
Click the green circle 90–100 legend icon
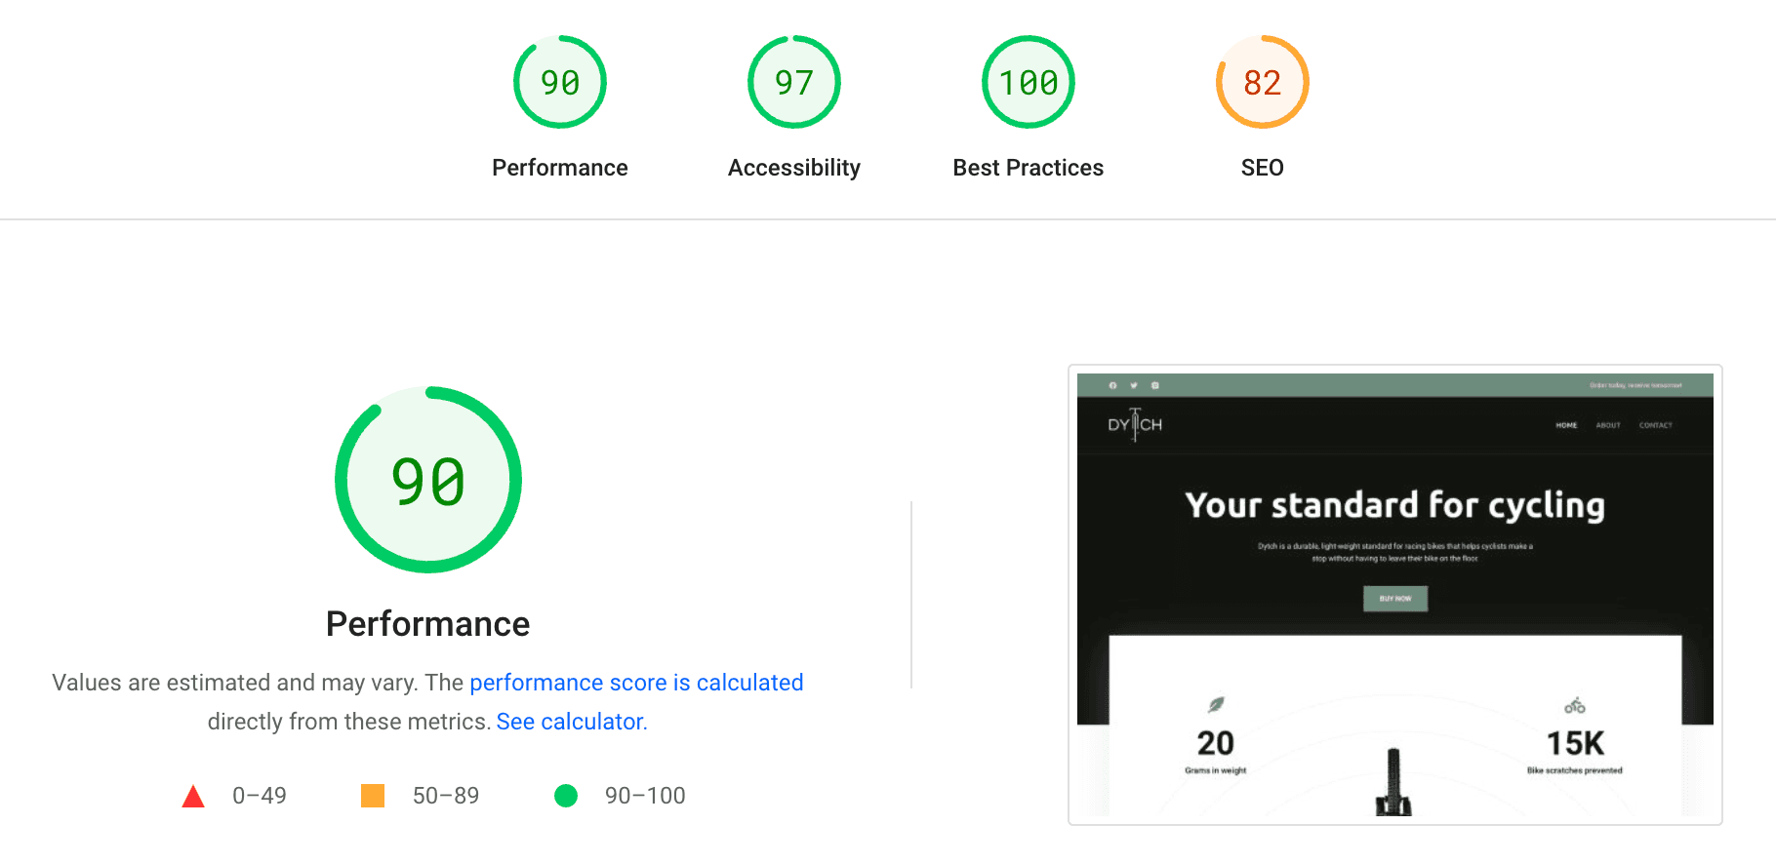tap(566, 797)
